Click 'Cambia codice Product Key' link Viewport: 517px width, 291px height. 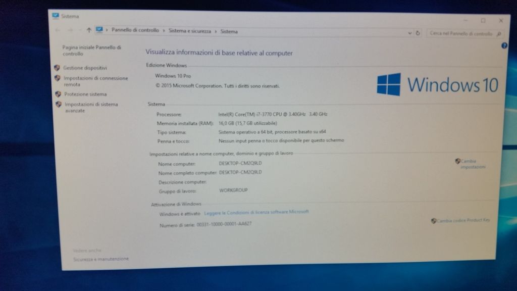coord(463,220)
